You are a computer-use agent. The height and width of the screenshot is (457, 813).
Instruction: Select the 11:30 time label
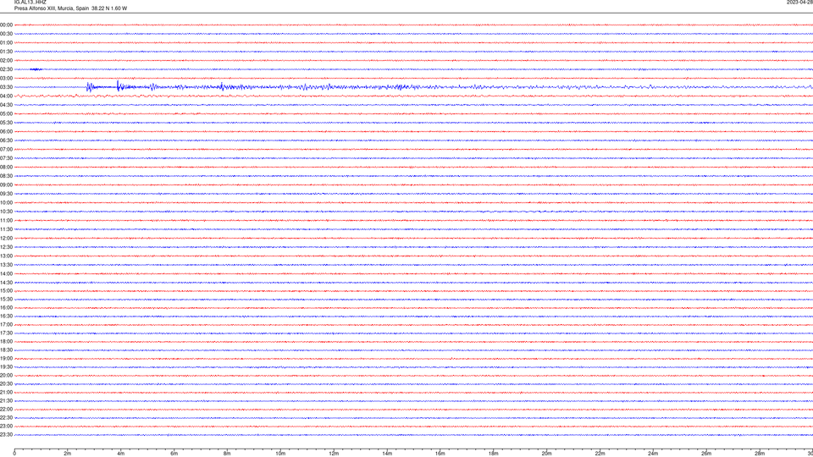pos(6,229)
